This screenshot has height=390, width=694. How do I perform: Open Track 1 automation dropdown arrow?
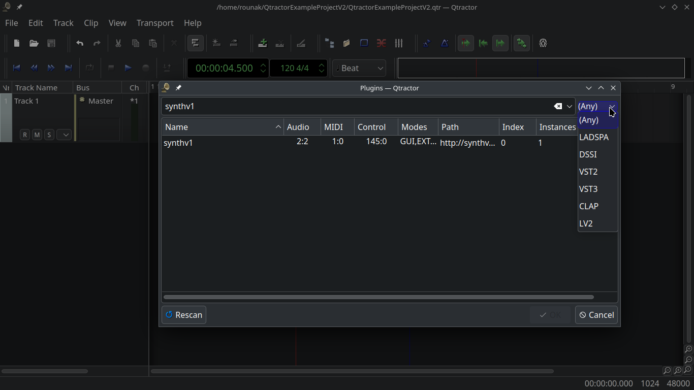[x=64, y=135]
